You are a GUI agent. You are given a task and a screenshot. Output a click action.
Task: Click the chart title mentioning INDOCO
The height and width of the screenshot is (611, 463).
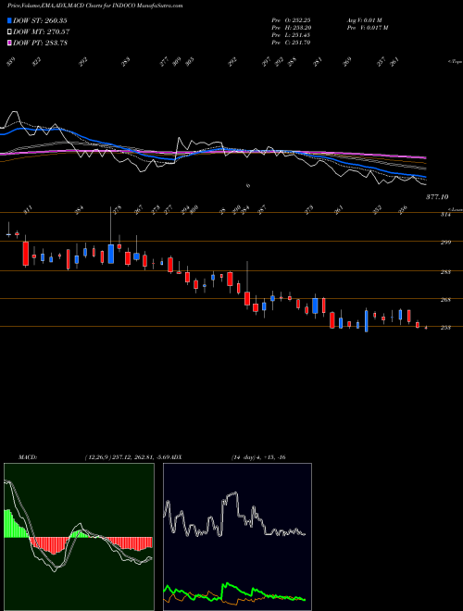click(95, 6)
